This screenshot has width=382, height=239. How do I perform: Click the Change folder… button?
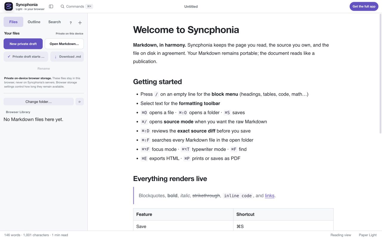(x=38, y=102)
